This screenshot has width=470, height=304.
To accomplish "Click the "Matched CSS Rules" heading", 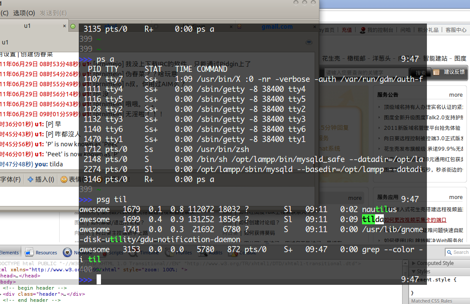I will click(x=432, y=301).
